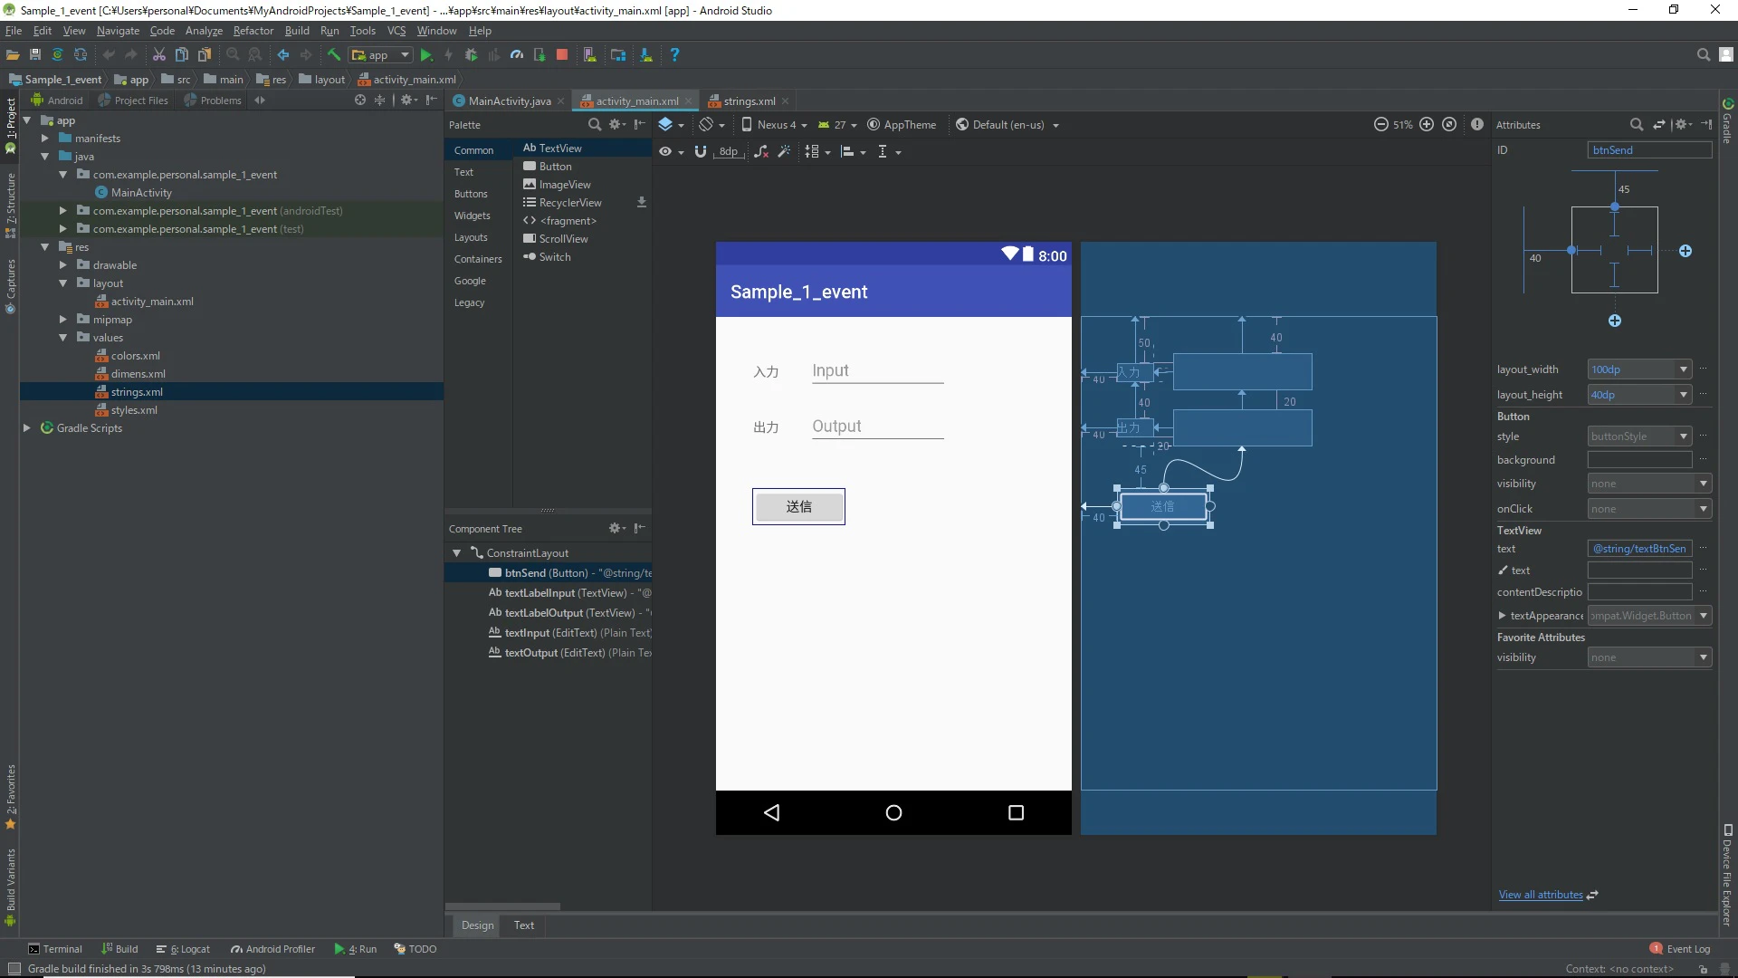1738x978 pixels.
Task: Run the app with the green play icon
Action: (x=426, y=55)
